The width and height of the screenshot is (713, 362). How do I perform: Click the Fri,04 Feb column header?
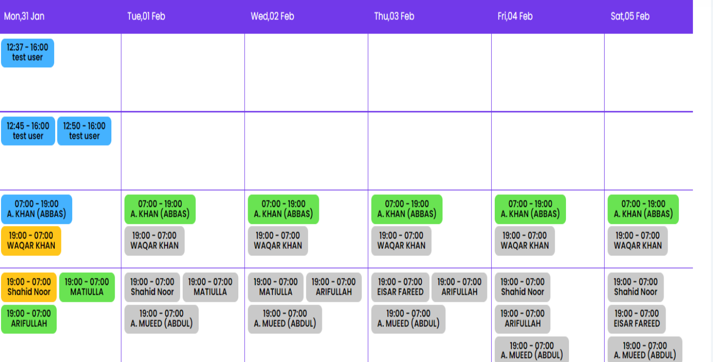pyautogui.click(x=515, y=17)
